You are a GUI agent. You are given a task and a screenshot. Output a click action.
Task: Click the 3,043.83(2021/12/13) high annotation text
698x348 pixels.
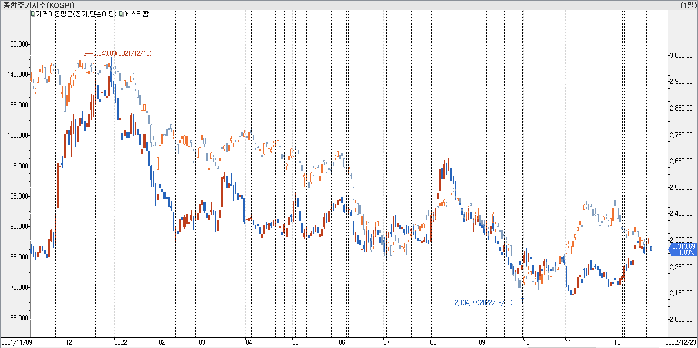tap(122, 53)
